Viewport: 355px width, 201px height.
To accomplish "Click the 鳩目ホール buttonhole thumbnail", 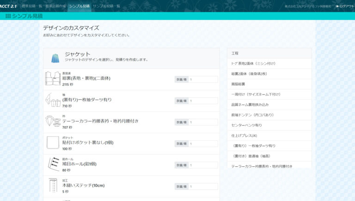I will (54, 164).
